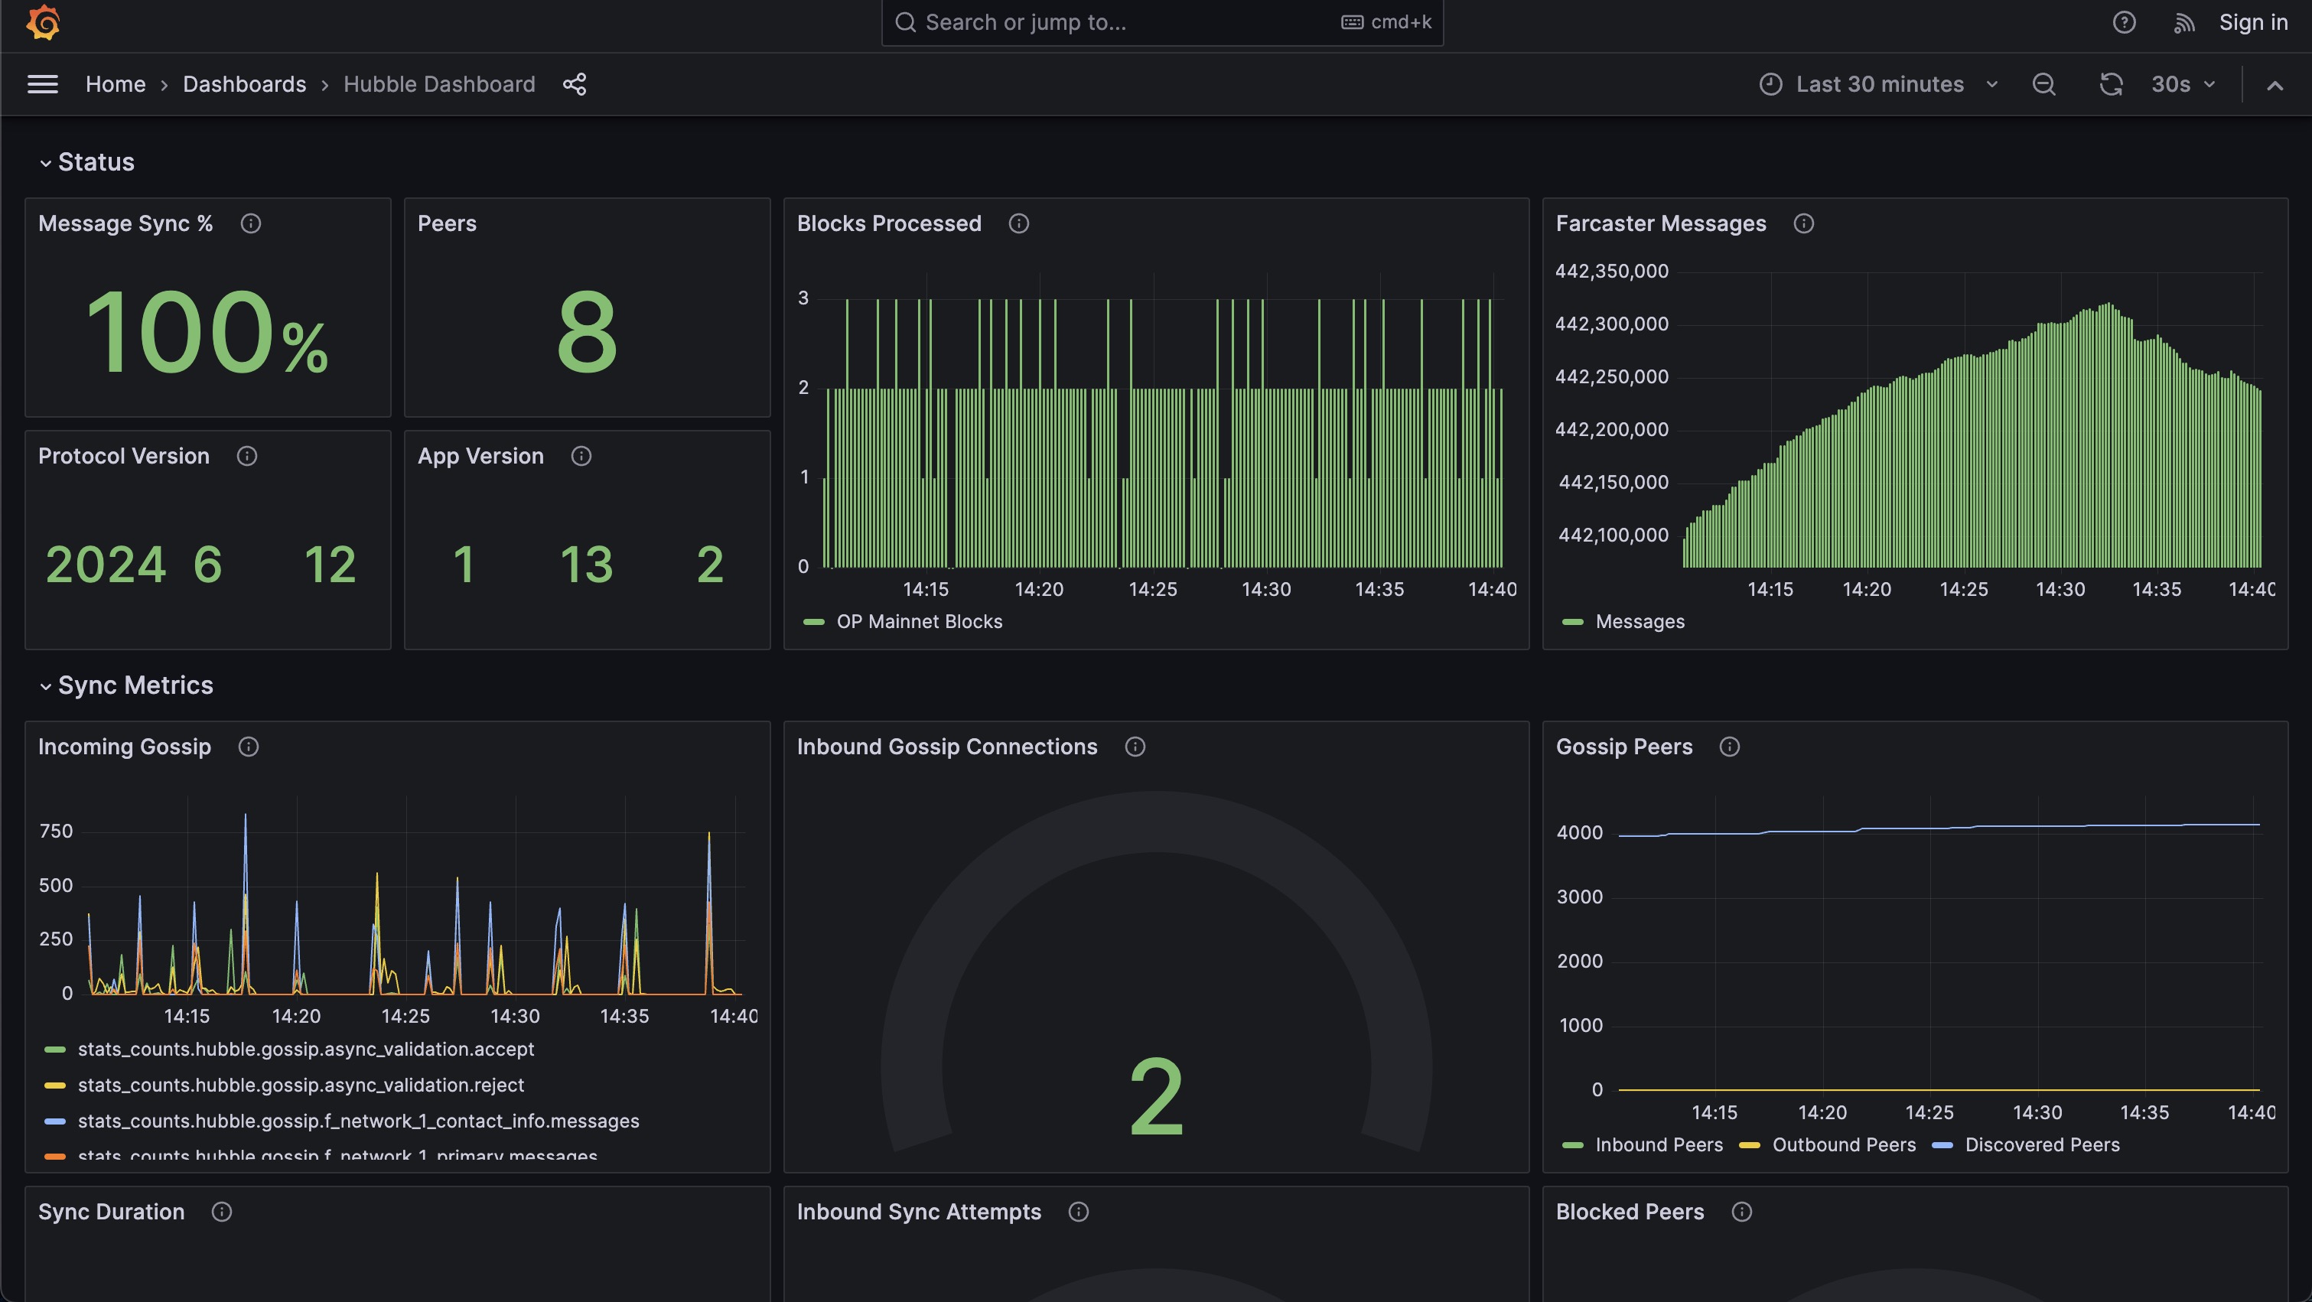Screen dimensions: 2312x1302
Task: Click the Protocol Version panel title
Action: [x=124, y=456]
